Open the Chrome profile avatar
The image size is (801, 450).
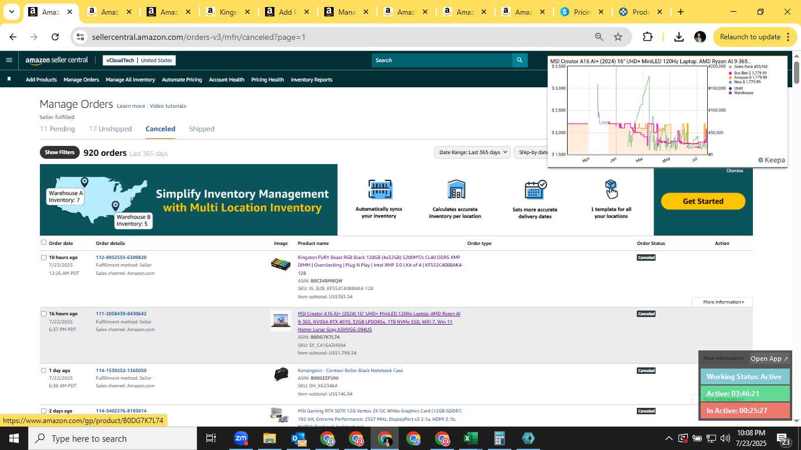700,37
